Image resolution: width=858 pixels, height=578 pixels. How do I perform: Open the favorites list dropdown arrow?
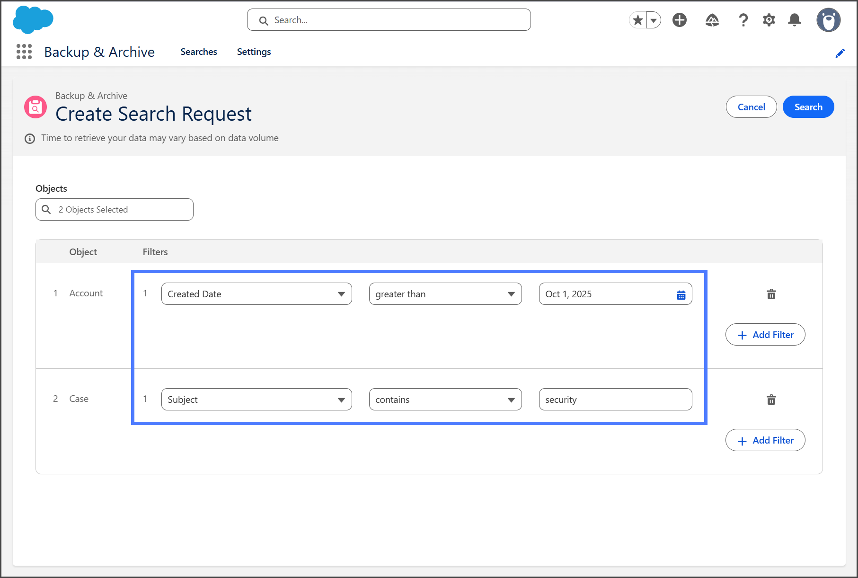tap(654, 20)
